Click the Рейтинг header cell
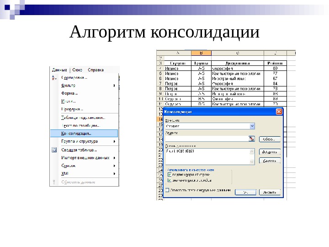329x247 pixels. pyautogui.click(x=275, y=63)
